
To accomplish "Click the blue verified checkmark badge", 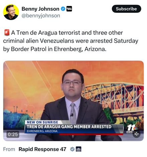I will point(63,9).
